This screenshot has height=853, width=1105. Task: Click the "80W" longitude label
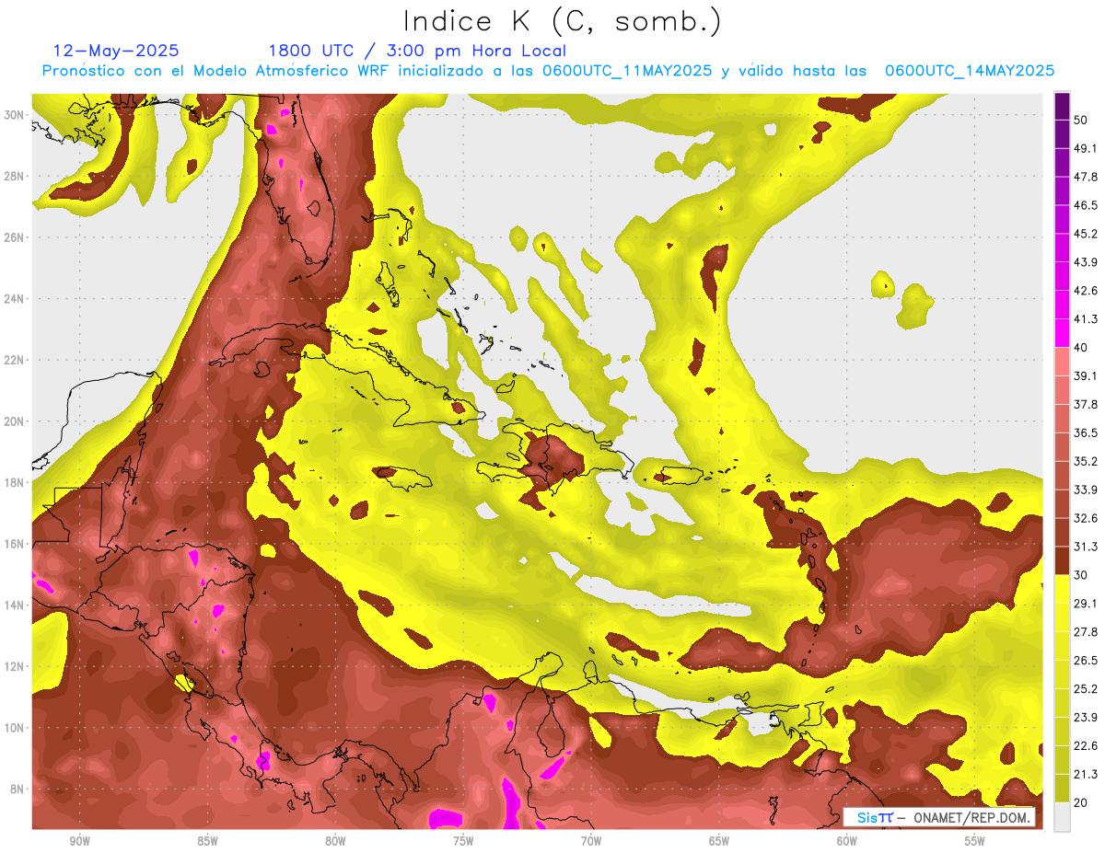click(x=335, y=842)
